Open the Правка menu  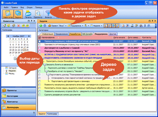click(x=14, y=7)
